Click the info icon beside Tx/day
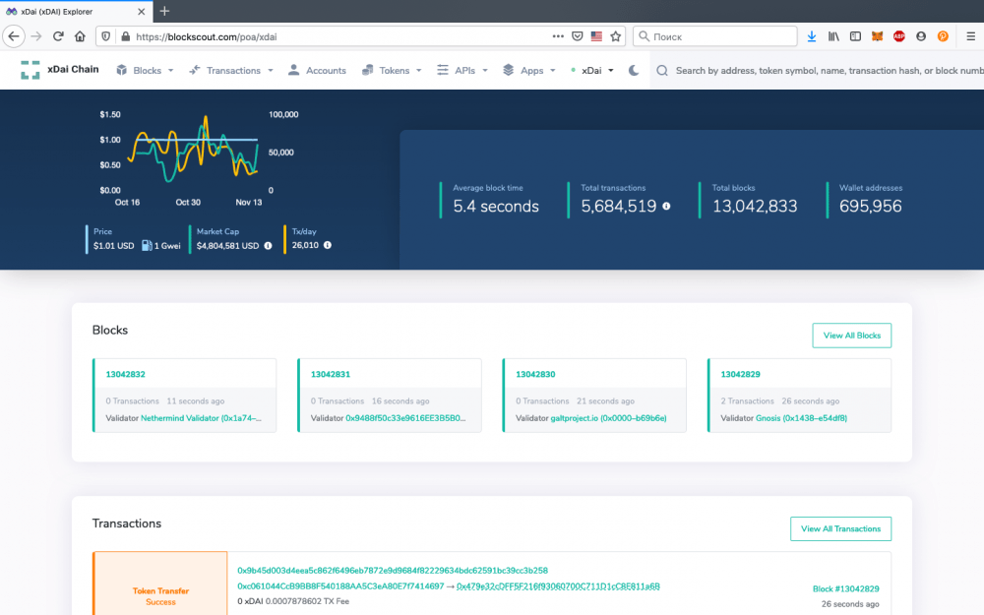This screenshot has width=984, height=615. point(328,245)
